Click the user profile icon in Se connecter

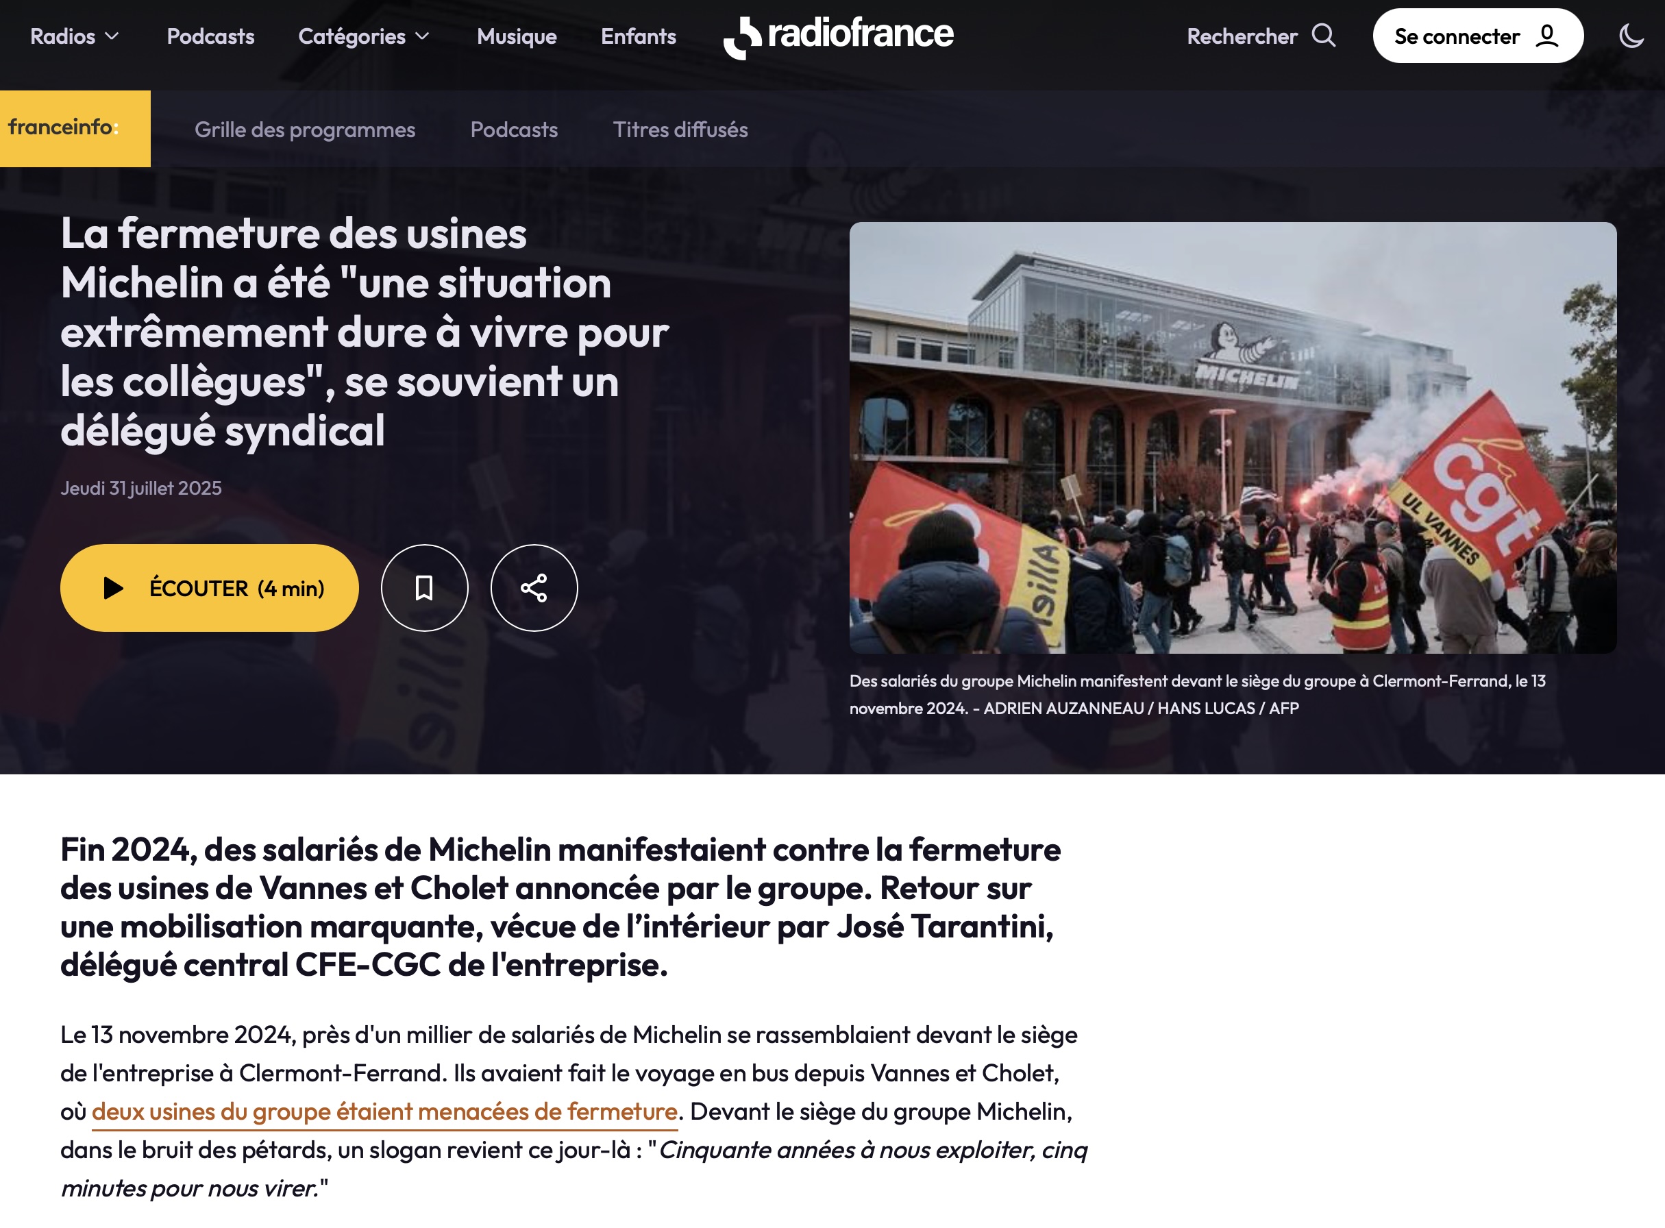(1547, 36)
